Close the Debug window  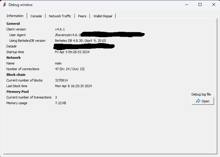[x=213, y=5]
